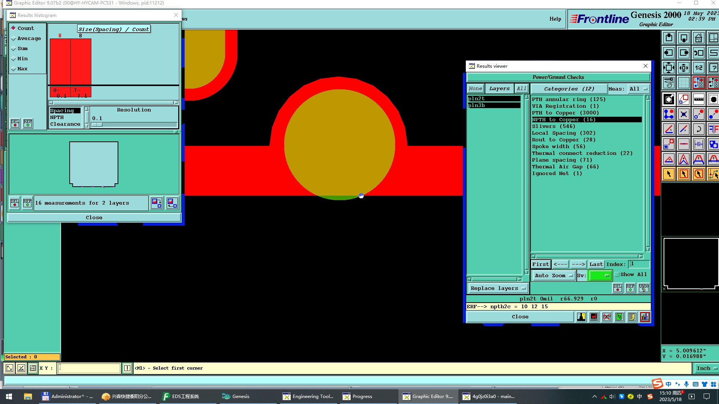Click the 1:2 zoom scale icon
719x404 pixels.
(x=698, y=68)
